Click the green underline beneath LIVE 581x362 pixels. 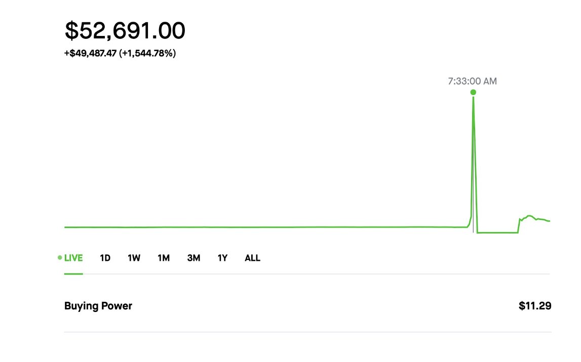tap(73, 274)
